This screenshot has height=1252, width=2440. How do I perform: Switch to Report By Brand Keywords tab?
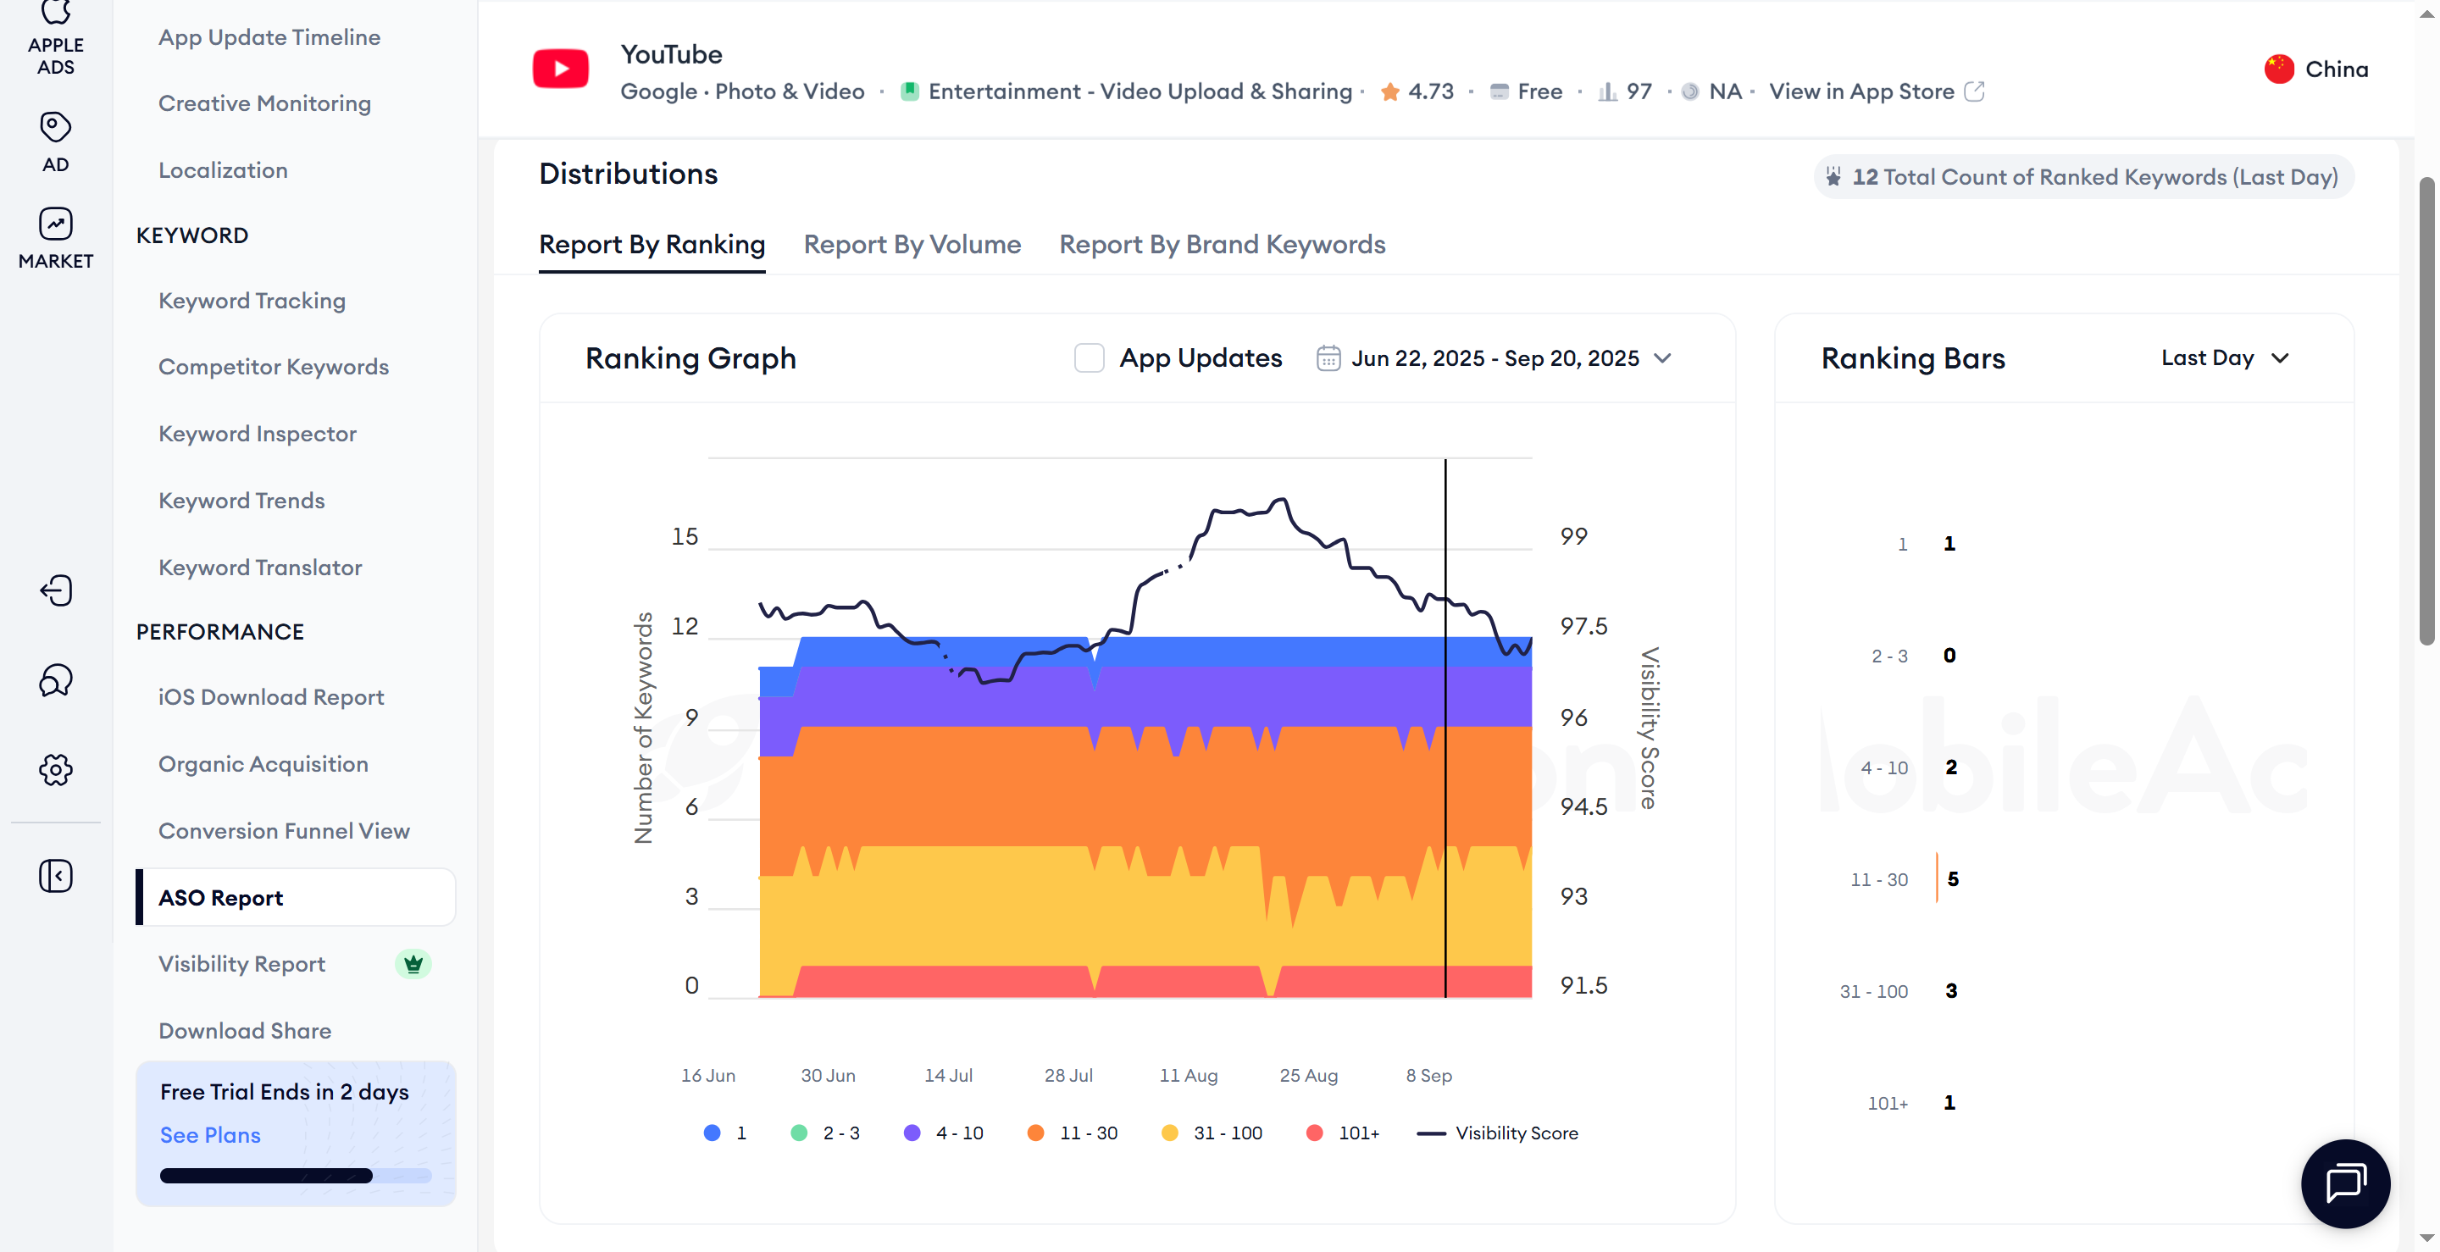(1221, 244)
